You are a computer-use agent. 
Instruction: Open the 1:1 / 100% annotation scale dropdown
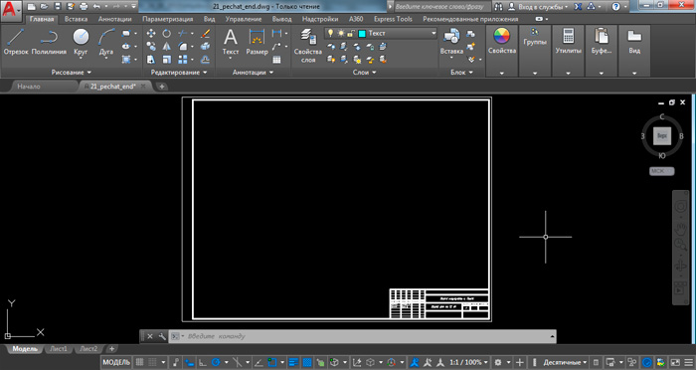tap(468, 362)
